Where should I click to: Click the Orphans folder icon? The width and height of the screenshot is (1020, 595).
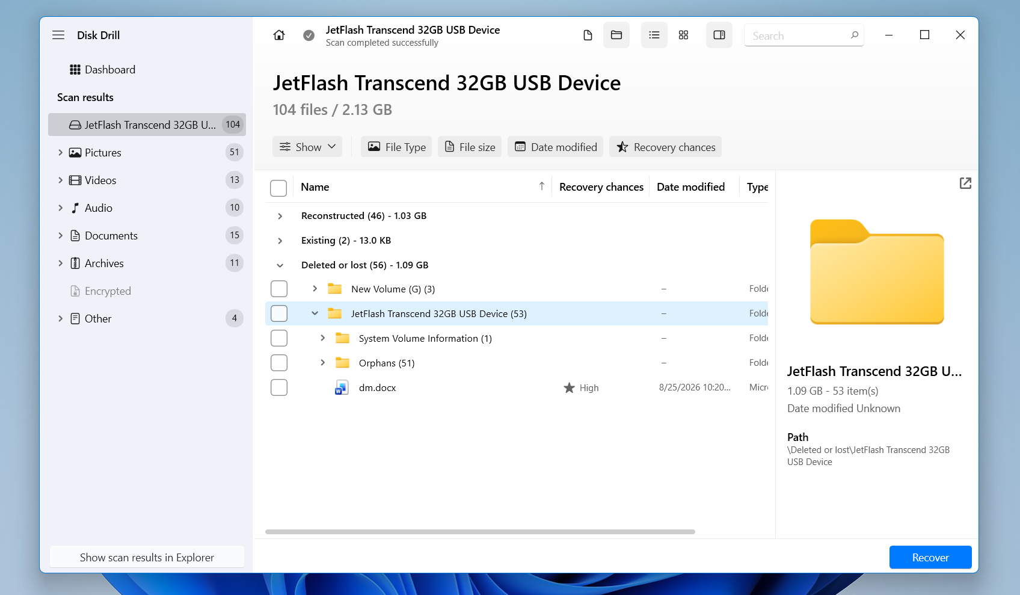tap(342, 363)
